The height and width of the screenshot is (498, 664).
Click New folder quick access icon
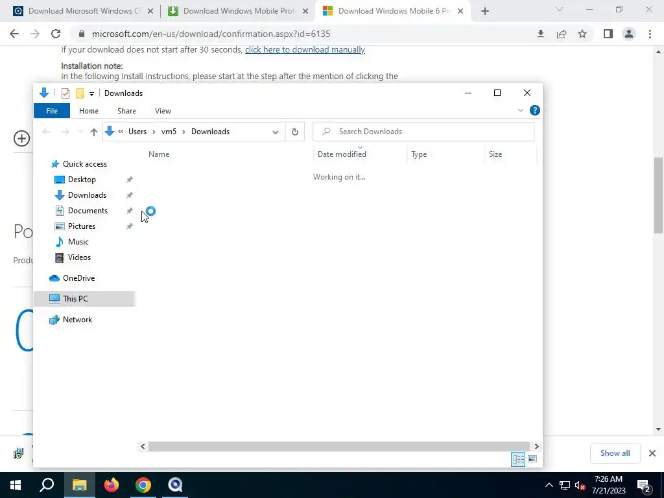coord(80,93)
